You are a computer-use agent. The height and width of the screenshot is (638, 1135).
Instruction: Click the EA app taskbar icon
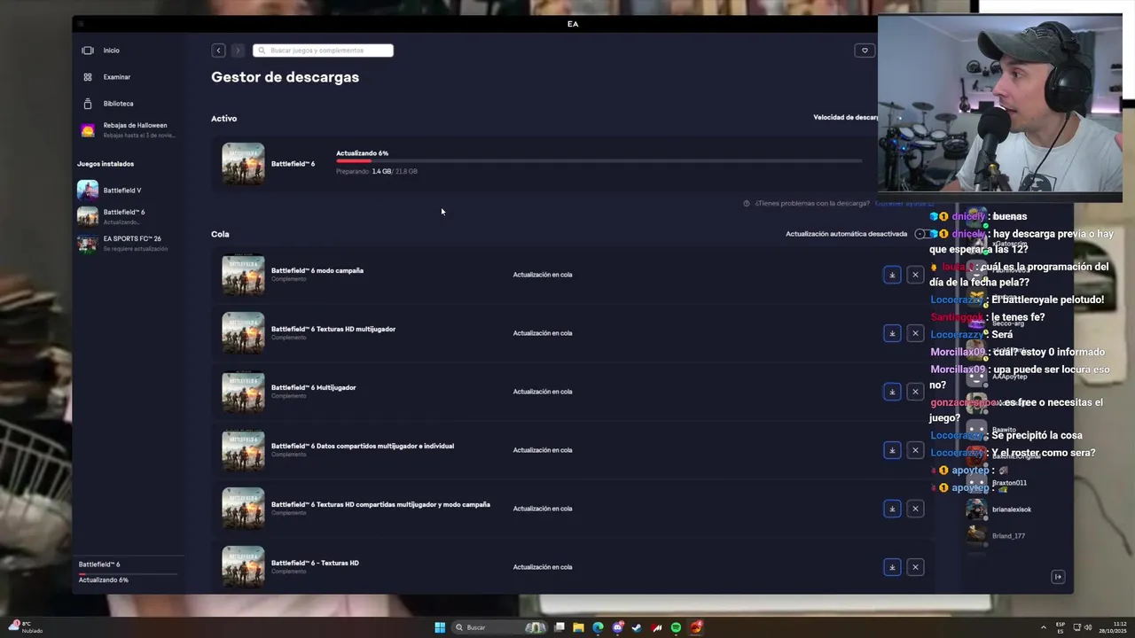[x=696, y=627]
